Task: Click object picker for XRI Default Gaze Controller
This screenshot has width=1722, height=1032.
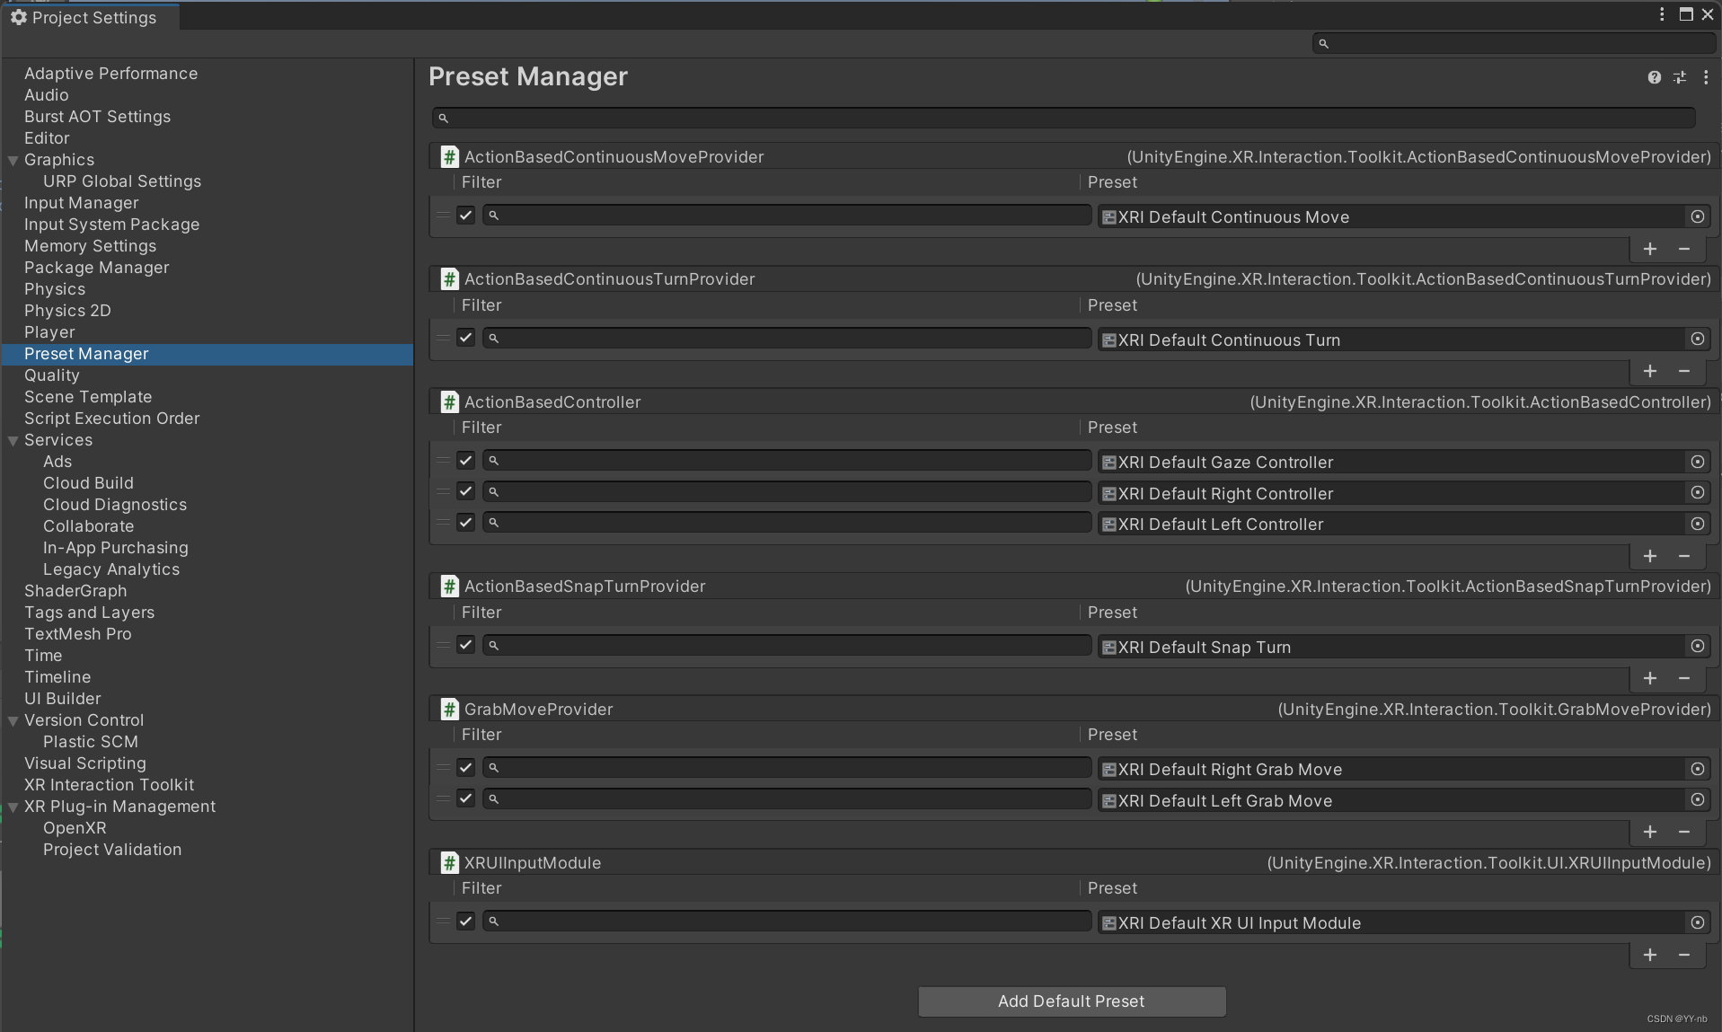Action: (x=1698, y=462)
